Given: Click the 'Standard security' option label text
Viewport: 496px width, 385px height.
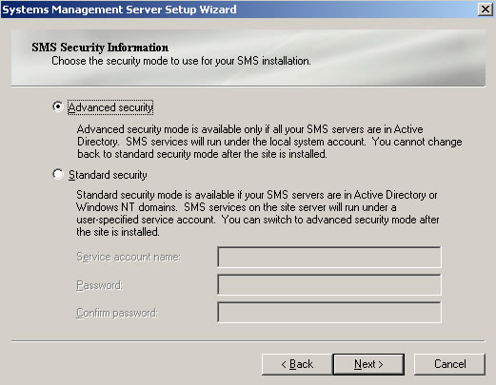Looking at the screenshot, I should point(108,175).
